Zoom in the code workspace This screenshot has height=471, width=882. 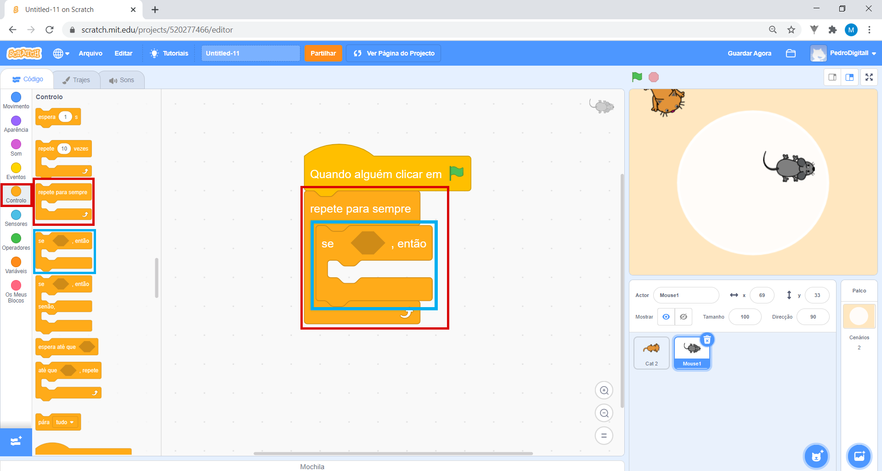click(x=604, y=391)
